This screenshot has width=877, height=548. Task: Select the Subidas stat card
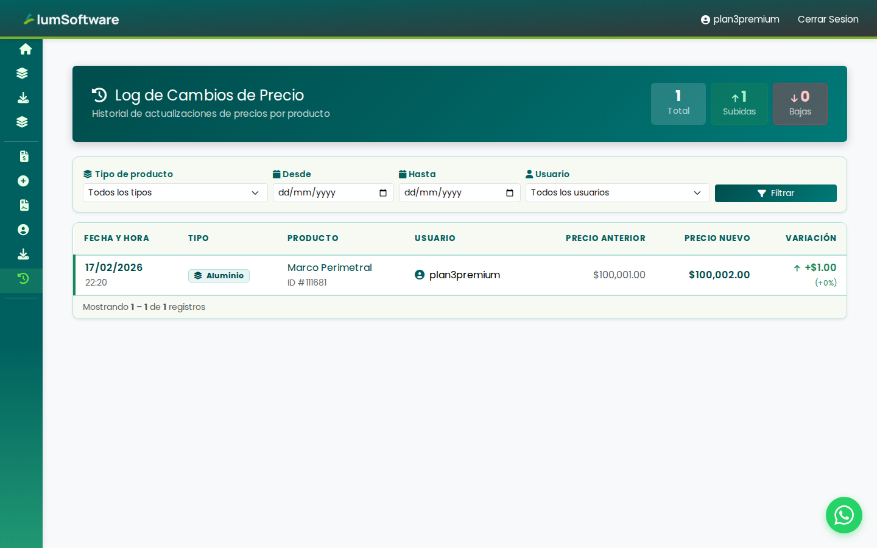[739, 104]
